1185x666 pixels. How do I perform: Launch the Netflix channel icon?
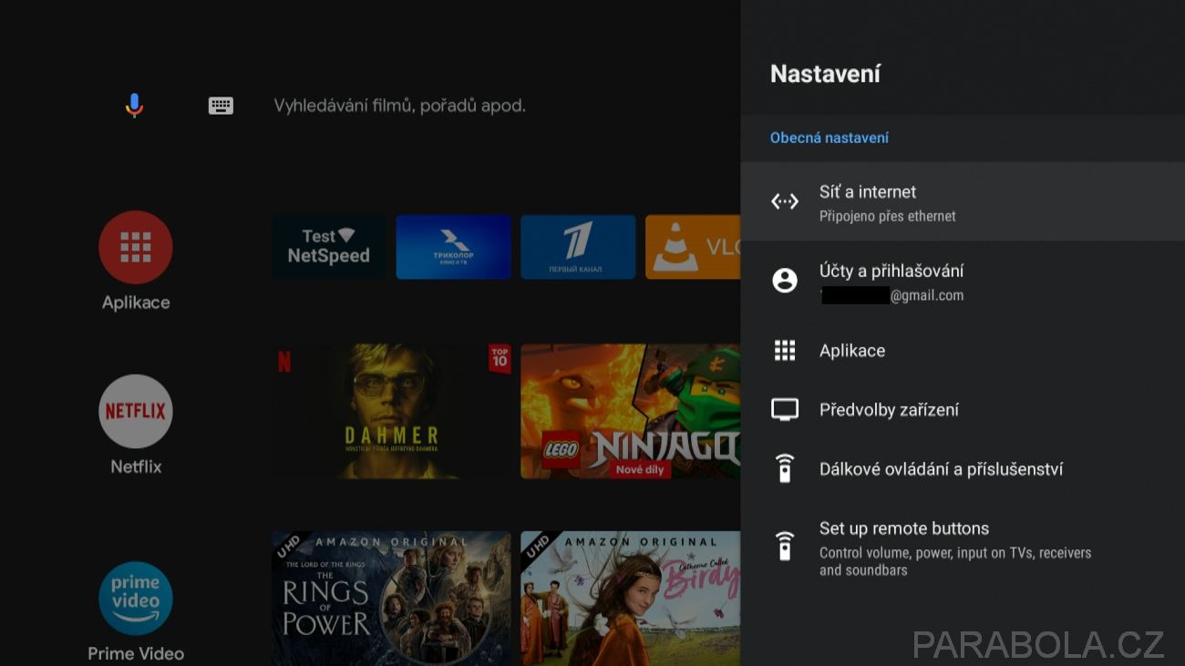click(136, 411)
